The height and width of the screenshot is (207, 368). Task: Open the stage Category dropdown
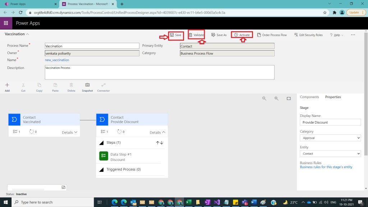coord(330,138)
